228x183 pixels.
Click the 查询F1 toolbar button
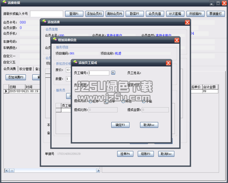(74, 14)
